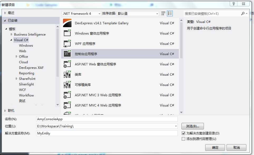Click the DevExpress Template Gallery icon
The image size is (254, 155).
[x=67, y=23]
